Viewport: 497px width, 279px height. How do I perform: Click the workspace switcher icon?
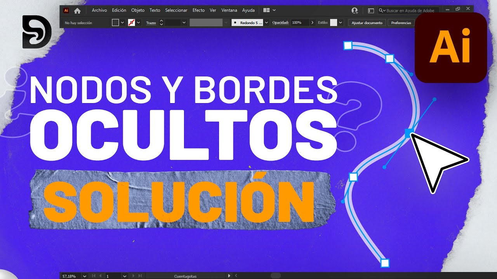click(371, 11)
